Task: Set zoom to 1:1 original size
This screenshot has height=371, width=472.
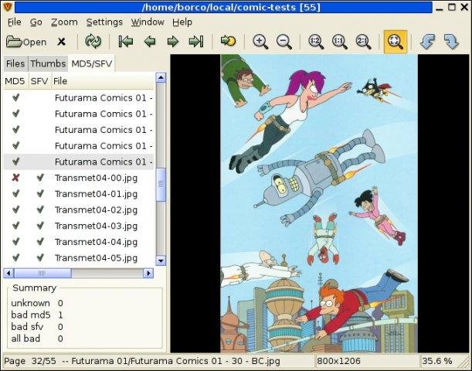Action: pos(340,42)
